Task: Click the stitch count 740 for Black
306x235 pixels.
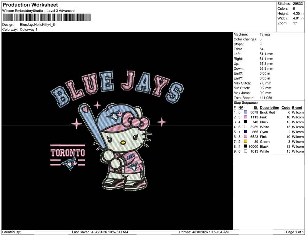Action: tap(255, 122)
